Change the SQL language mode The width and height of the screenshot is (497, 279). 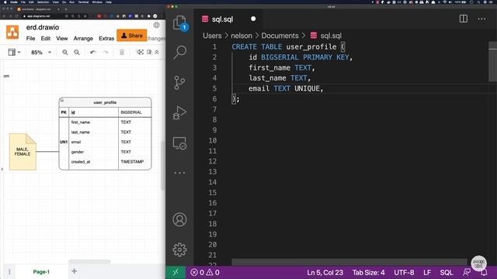(447, 272)
